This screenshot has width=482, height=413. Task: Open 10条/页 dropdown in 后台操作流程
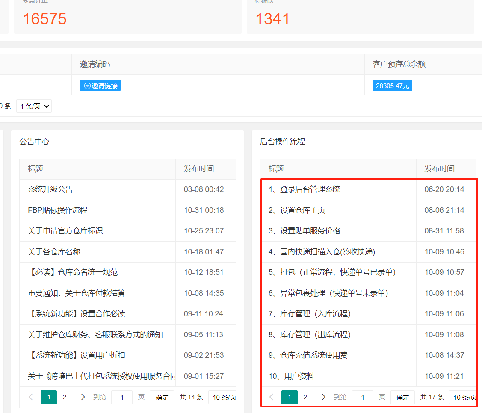click(x=464, y=397)
